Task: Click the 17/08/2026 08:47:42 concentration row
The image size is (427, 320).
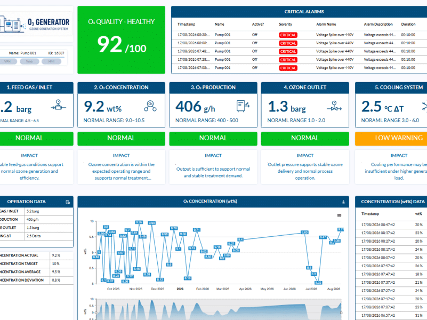Action: (x=391, y=225)
